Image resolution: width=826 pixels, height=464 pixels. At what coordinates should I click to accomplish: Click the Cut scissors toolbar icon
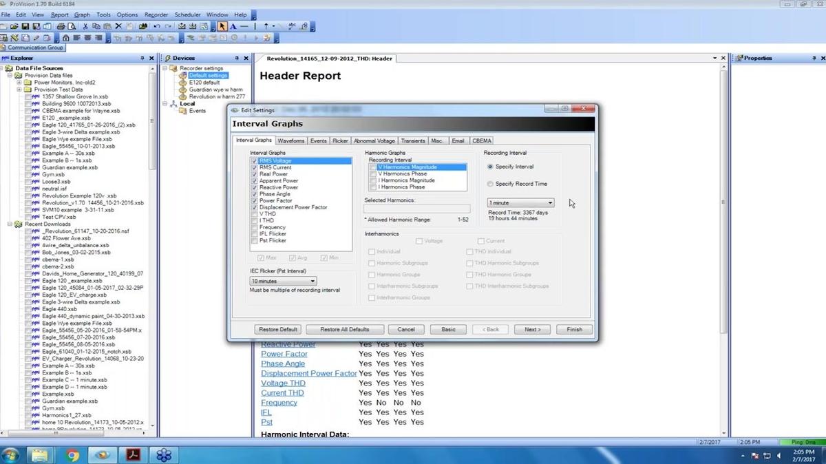pyautogui.click(x=85, y=26)
